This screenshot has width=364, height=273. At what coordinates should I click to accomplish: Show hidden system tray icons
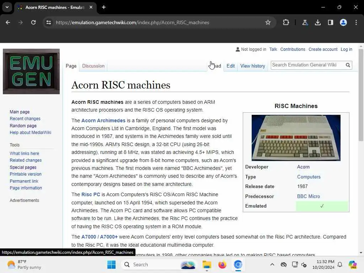(272, 264)
